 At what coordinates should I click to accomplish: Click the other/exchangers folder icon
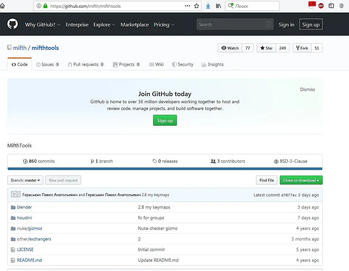pos(13,239)
